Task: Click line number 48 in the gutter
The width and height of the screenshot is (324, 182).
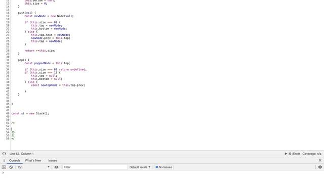Action: [8, 113]
